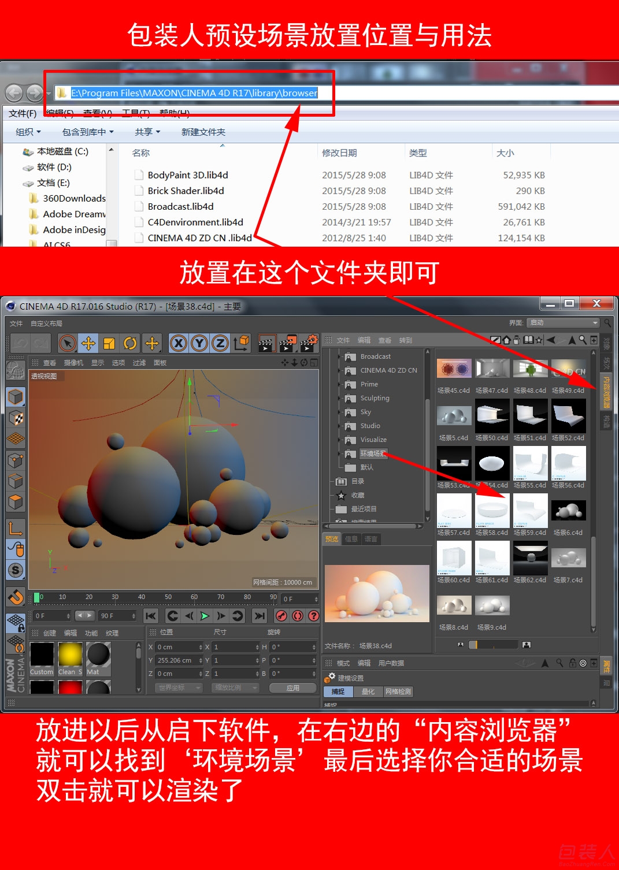Open the 摄像机 viewport menu

(73, 363)
